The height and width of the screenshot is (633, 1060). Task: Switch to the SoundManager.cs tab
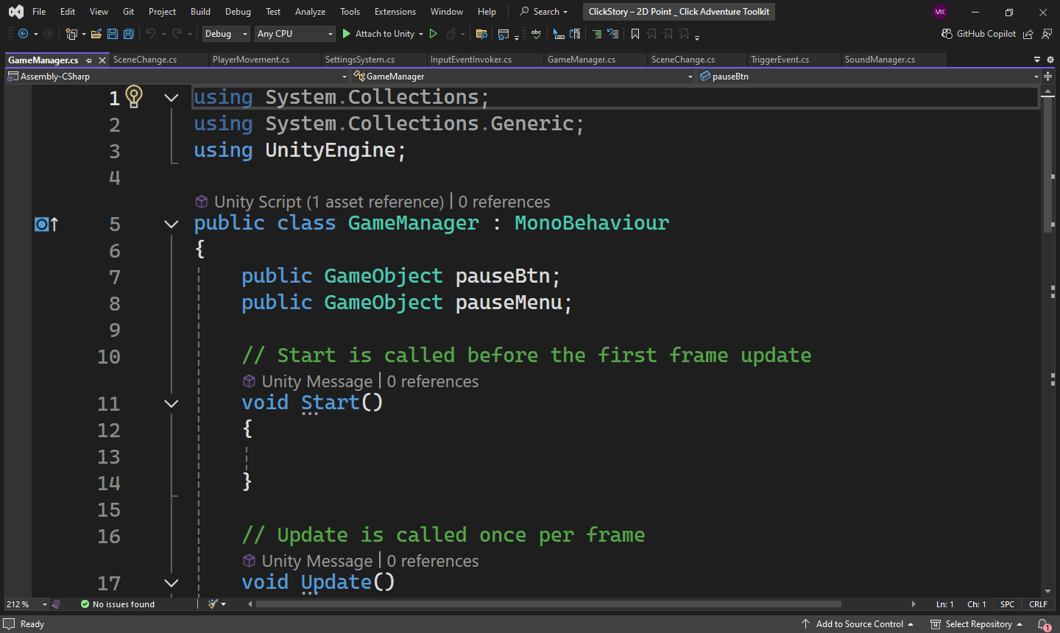880,60
